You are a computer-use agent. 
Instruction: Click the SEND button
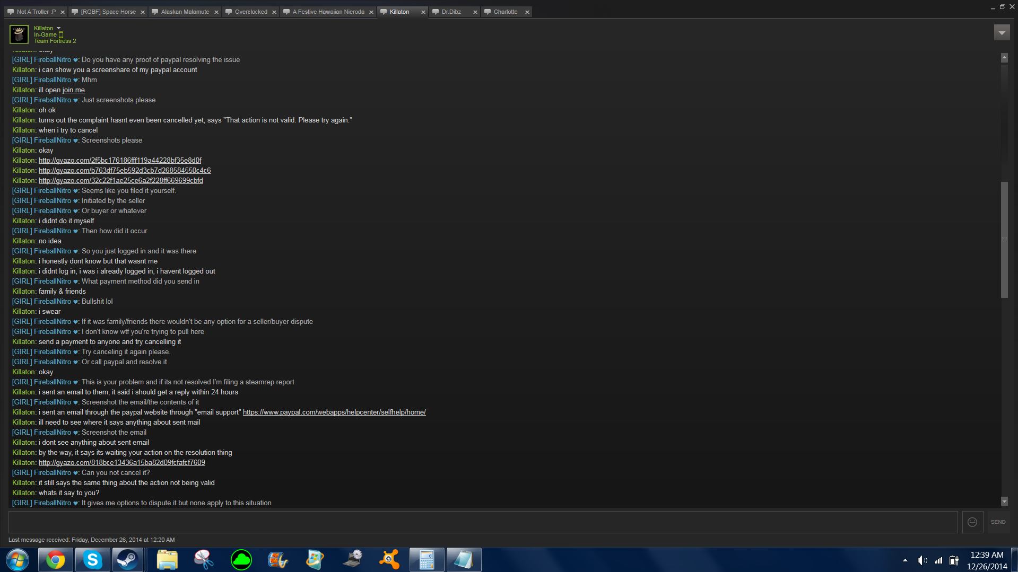click(998, 522)
